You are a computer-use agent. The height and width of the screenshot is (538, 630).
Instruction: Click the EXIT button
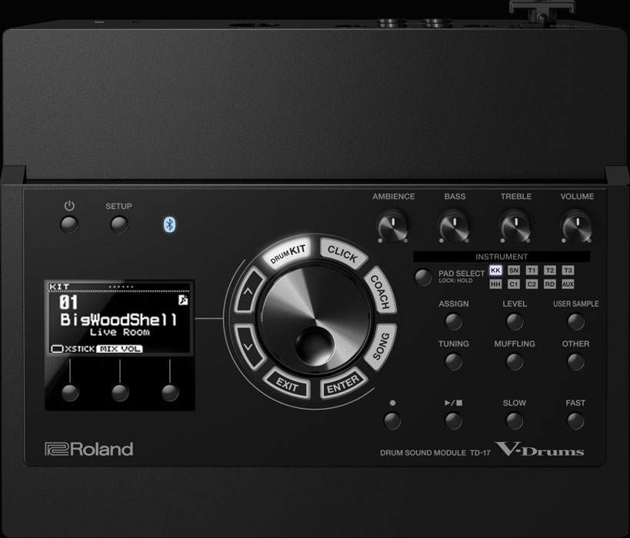(x=287, y=384)
